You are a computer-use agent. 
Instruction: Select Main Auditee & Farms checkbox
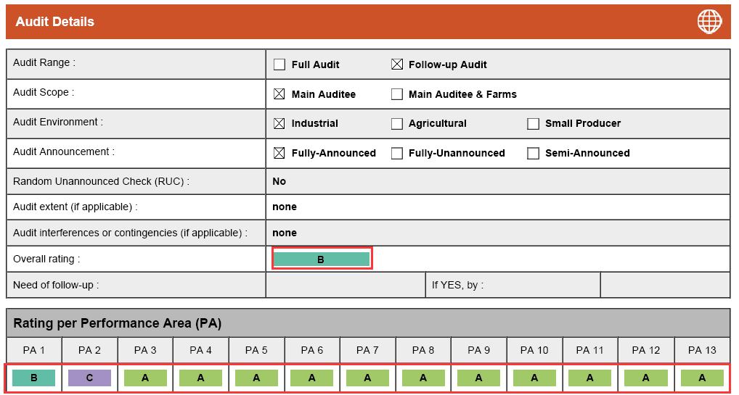tap(396, 94)
